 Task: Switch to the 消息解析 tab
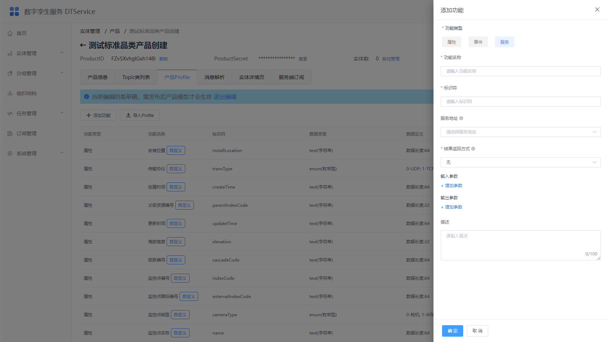(x=215, y=77)
